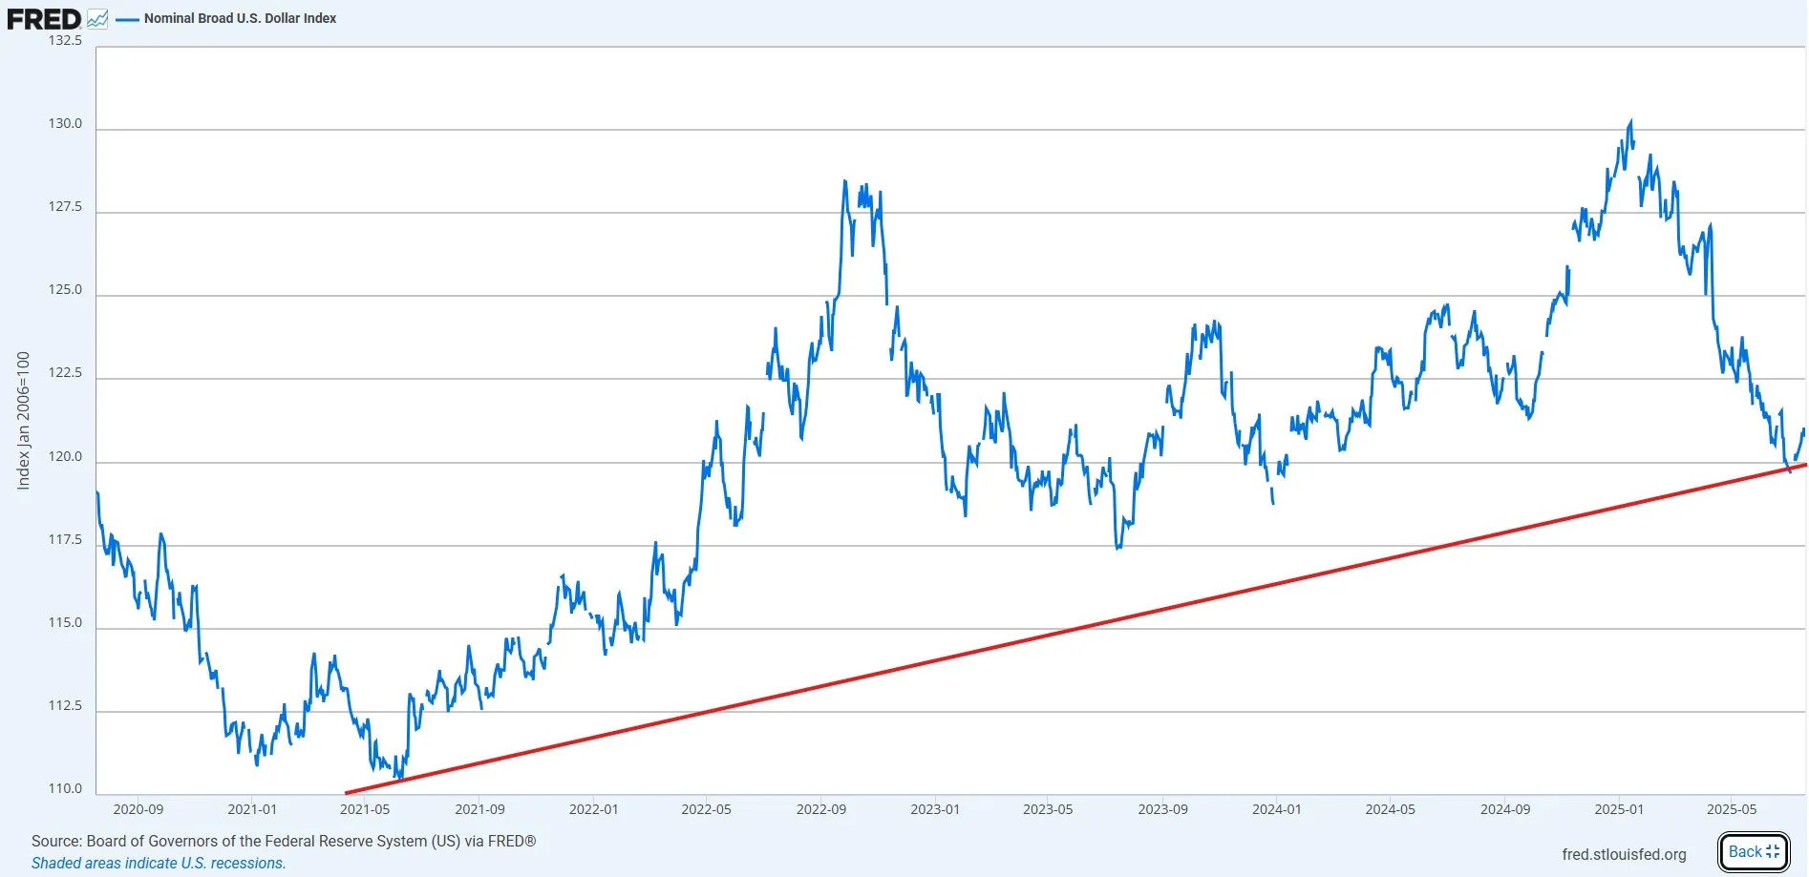
Task: Click the 2020-09 x-axis label
Action: (138, 808)
